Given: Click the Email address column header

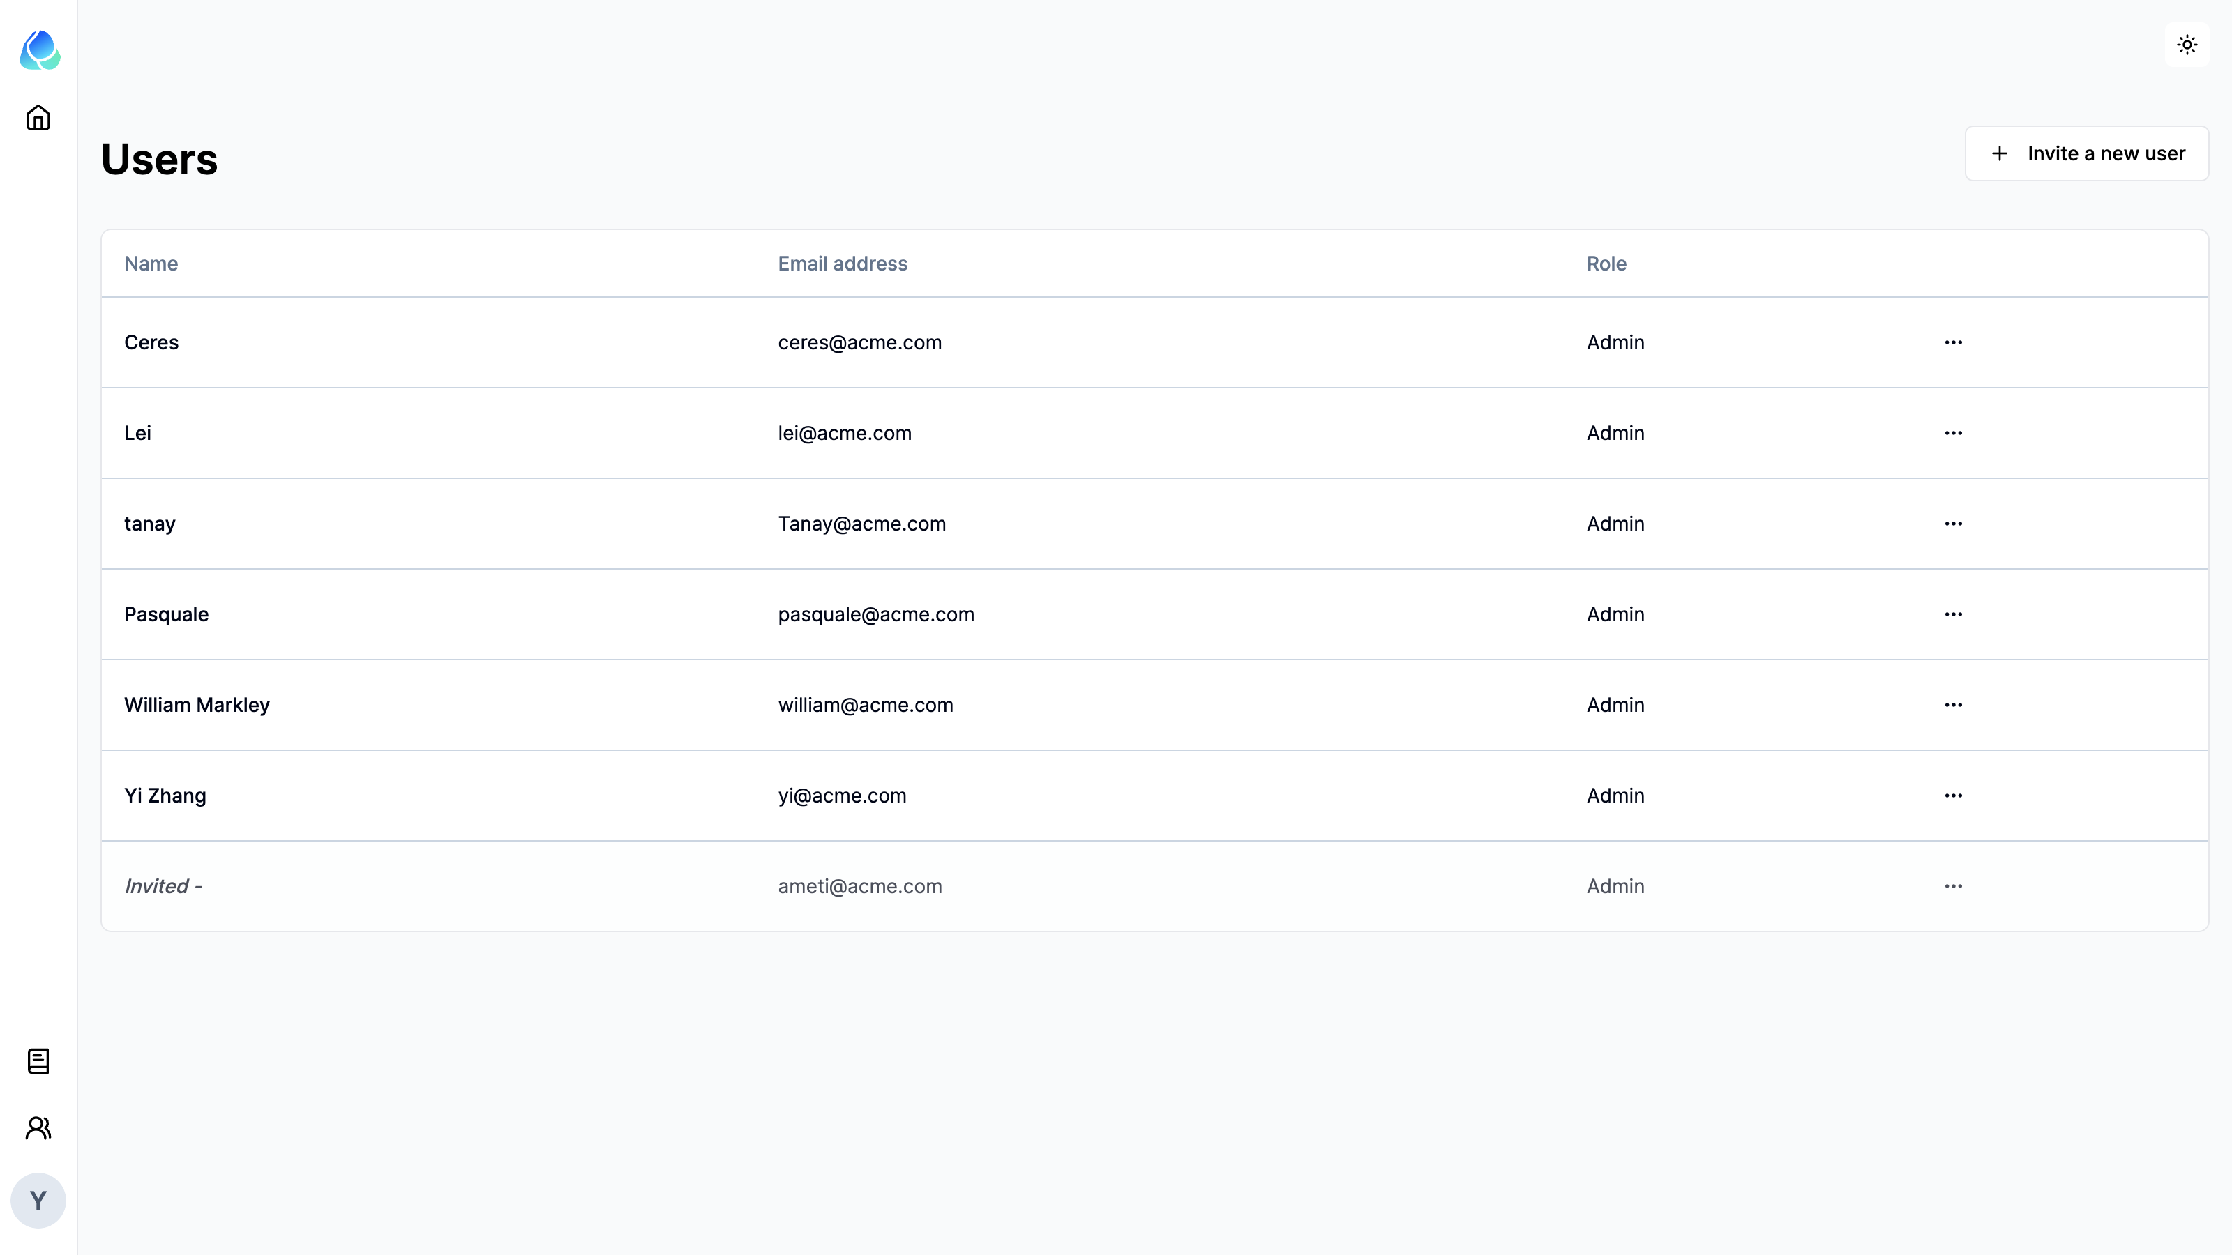Looking at the screenshot, I should tap(842, 264).
